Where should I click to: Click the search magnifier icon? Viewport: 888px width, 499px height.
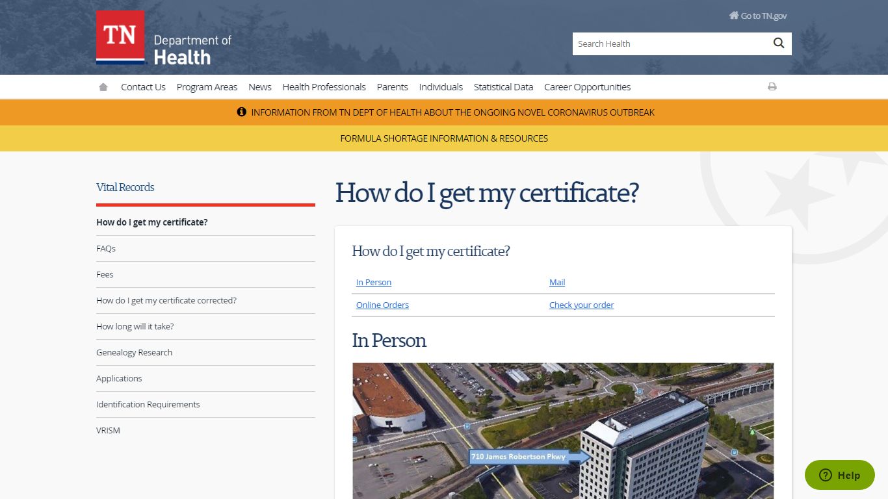[778, 43]
